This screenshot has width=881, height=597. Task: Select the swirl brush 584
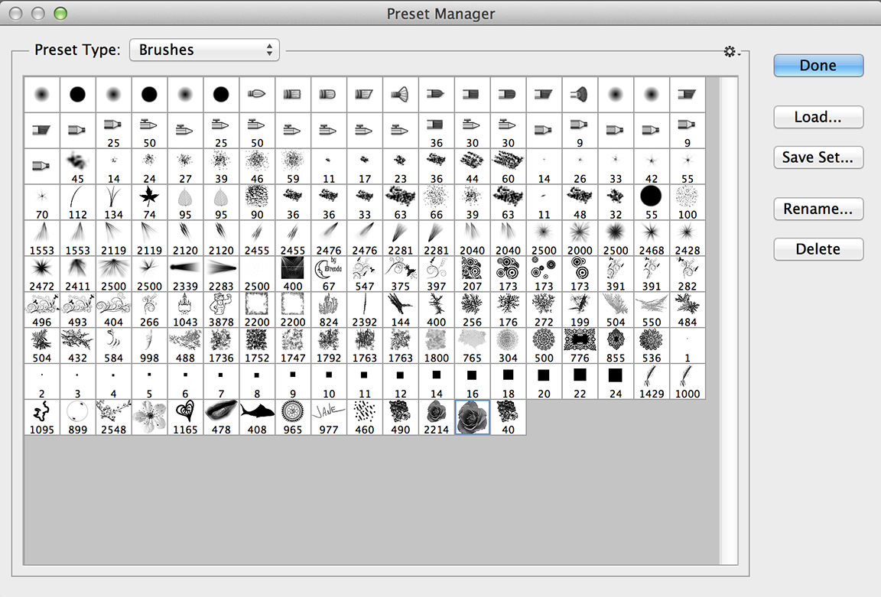pos(113,346)
